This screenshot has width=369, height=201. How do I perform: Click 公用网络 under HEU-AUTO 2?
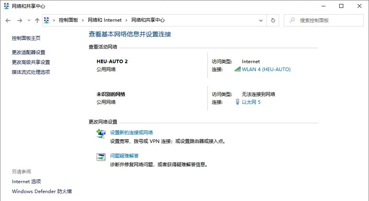[x=106, y=70]
